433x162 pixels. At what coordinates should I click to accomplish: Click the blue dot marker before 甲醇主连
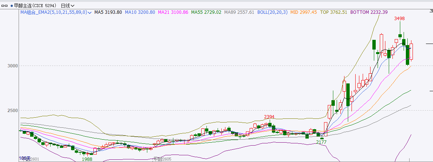pos(12,6)
